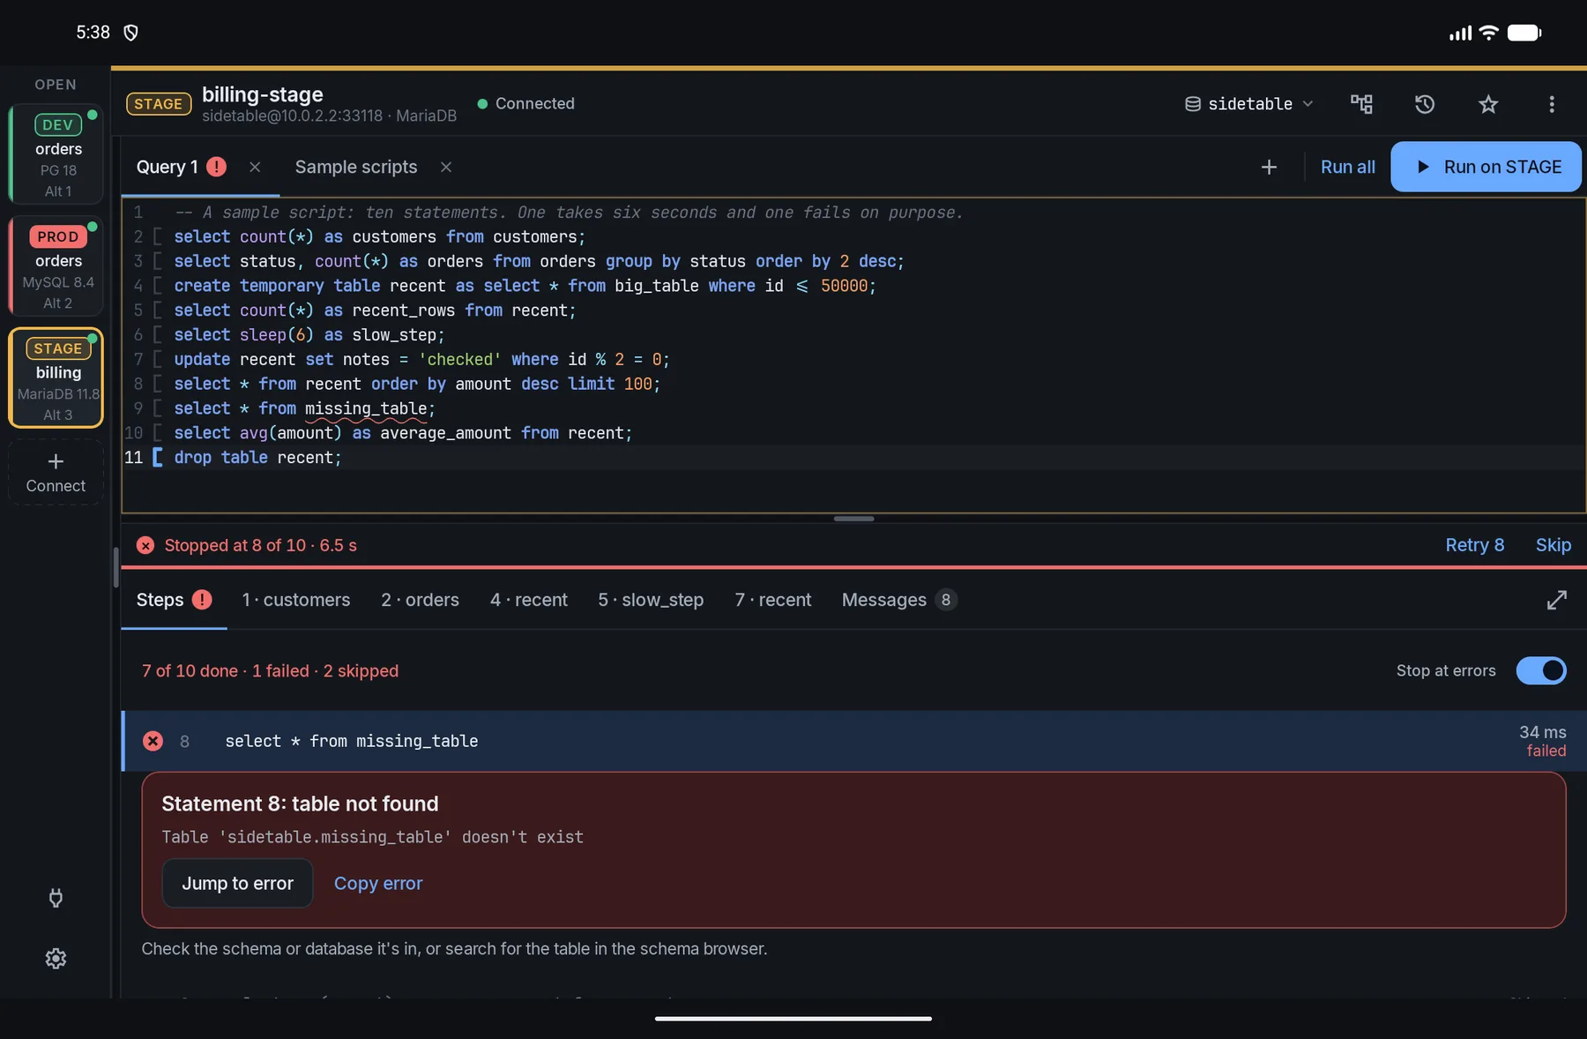
Task: Open the 2 · orders result tab
Action: coord(420,600)
